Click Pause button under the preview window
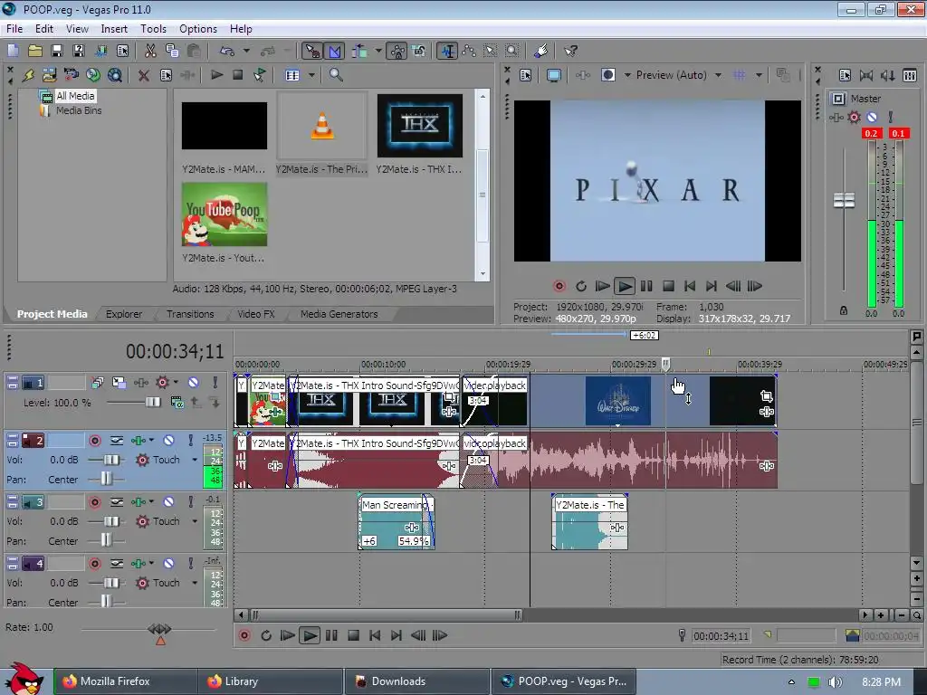The width and height of the screenshot is (927, 695). click(x=646, y=286)
